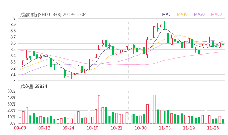Click the 10-30 date axis label
This screenshot has width=228, height=135.
[x=140, y=128]
